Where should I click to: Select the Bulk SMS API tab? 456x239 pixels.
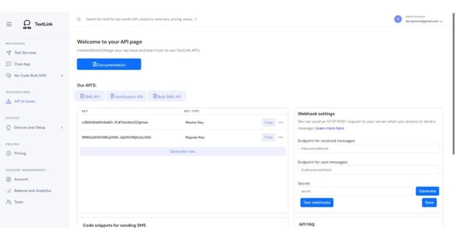(167, 96)
